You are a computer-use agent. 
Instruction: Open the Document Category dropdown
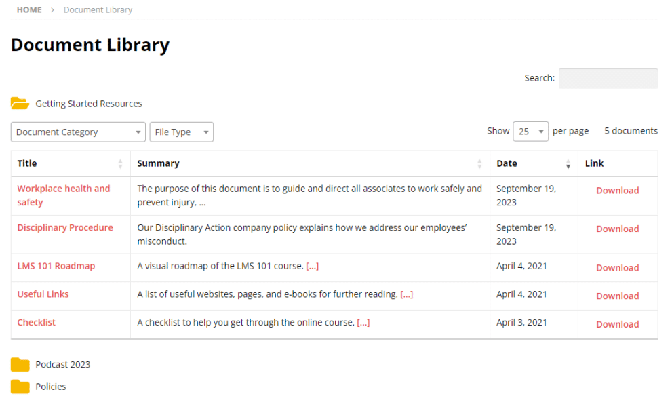77,132
